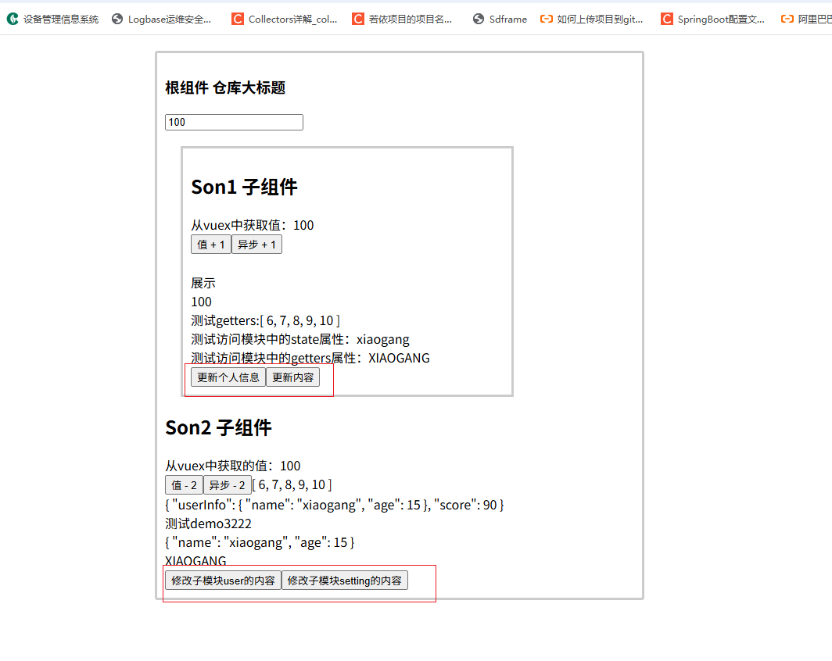
Task: Click the 异步 - 2 button
Action: pyautogui.click(x=227, y=485)
